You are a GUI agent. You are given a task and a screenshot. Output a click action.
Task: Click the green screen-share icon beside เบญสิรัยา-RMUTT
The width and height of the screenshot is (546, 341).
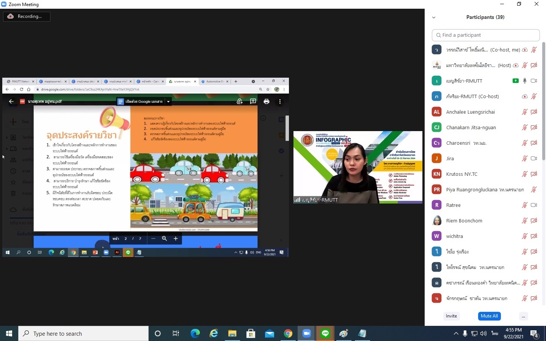coord(515,81)
